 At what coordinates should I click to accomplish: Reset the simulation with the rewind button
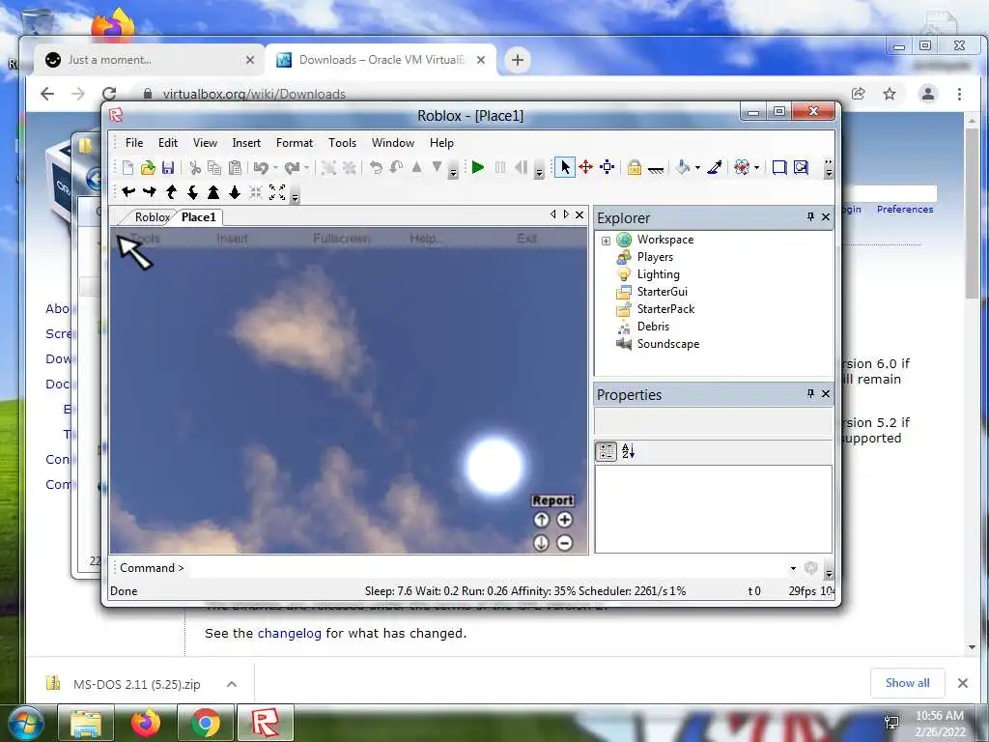pyautogui.click(x=521, y=167)
